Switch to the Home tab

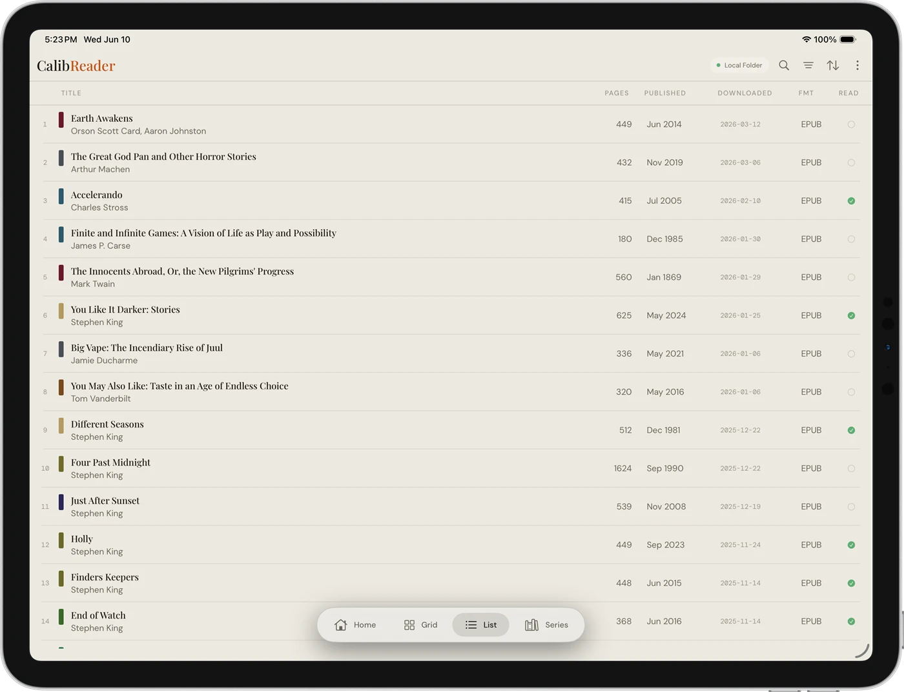click(x=355, y=625)
